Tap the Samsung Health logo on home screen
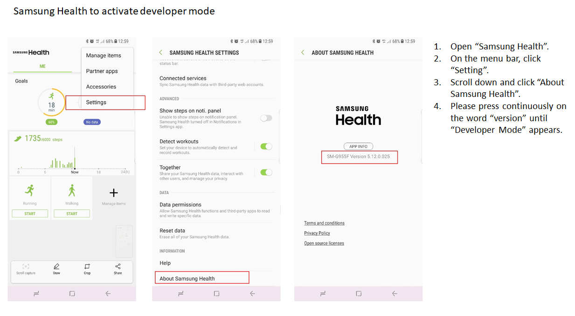 (x=31, y=53)
